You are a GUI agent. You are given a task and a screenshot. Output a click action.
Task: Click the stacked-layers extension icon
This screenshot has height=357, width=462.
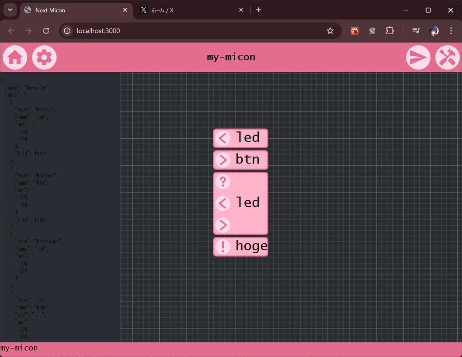coord(372,31)
